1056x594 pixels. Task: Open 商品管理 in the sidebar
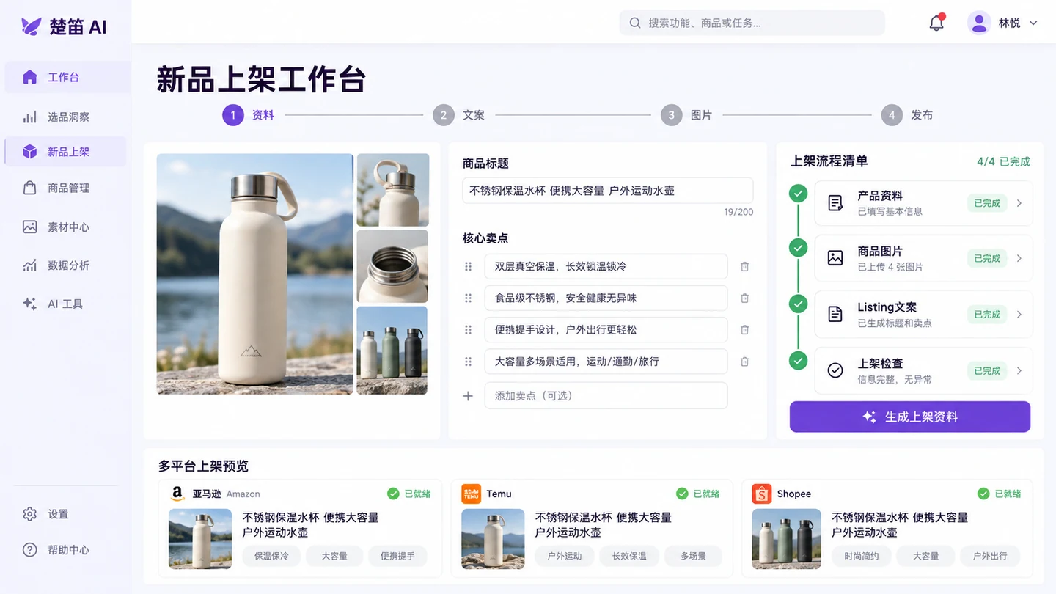(x=66, y=188)
